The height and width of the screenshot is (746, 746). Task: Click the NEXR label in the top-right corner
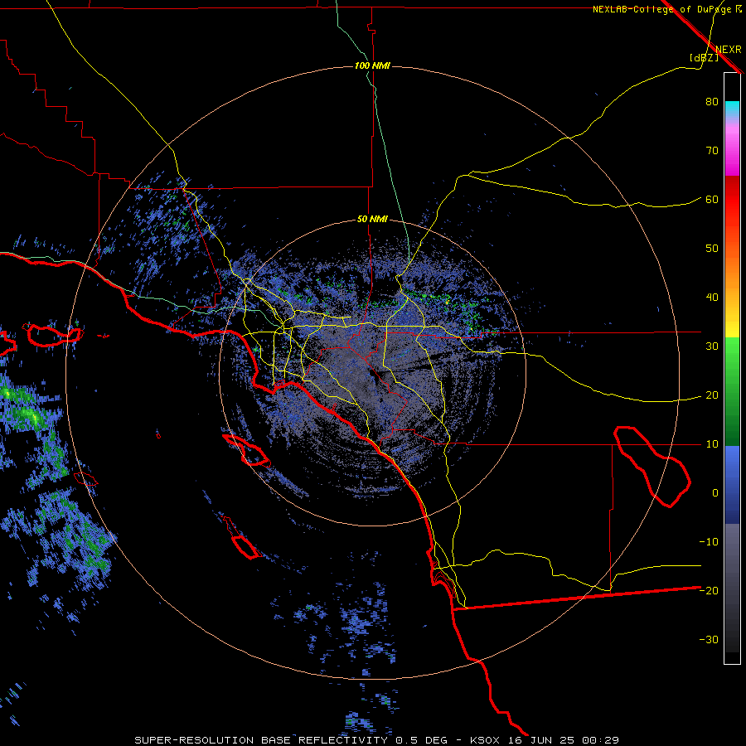click(728, 50)
